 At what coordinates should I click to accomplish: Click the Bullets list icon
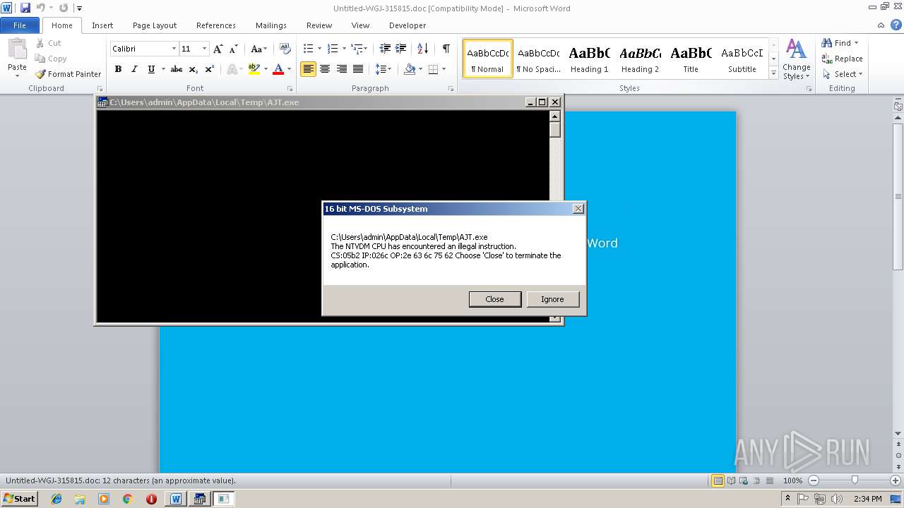(x=308, y=49)
